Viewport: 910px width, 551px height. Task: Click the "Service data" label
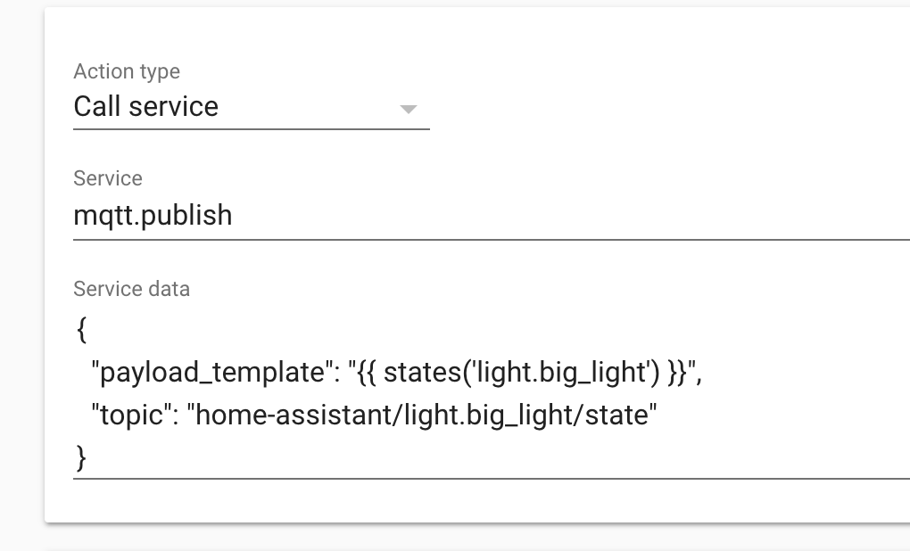pos(131,289)
